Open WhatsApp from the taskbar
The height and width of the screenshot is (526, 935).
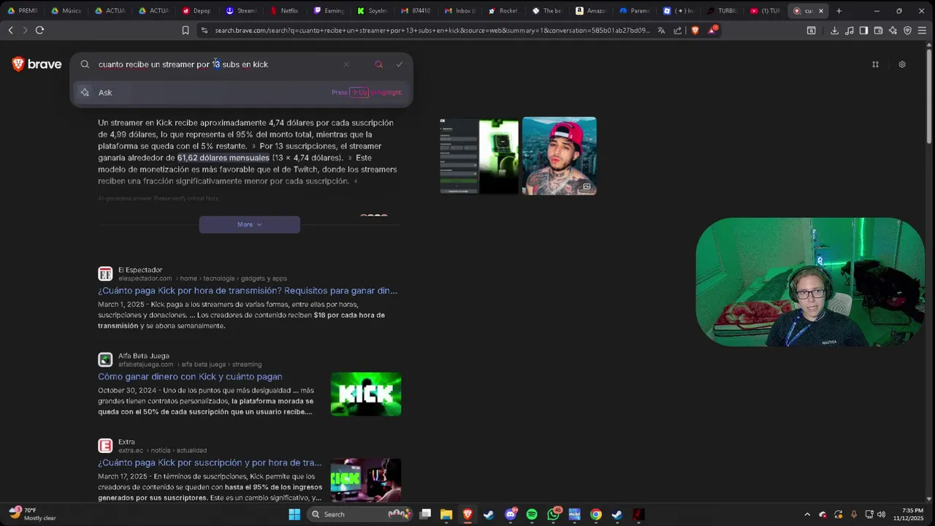[x=553, y=514]
